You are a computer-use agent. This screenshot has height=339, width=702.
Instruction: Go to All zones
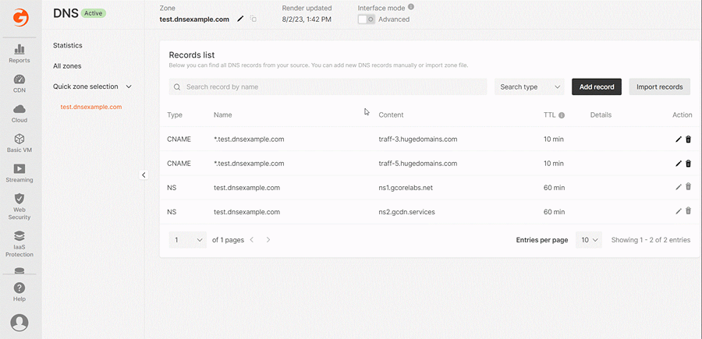(67, 66)
